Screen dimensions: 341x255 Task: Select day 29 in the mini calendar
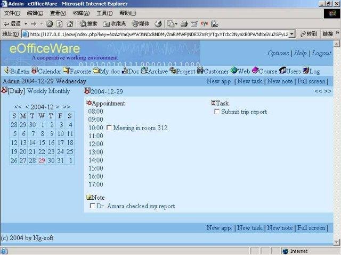click(42, 160)
